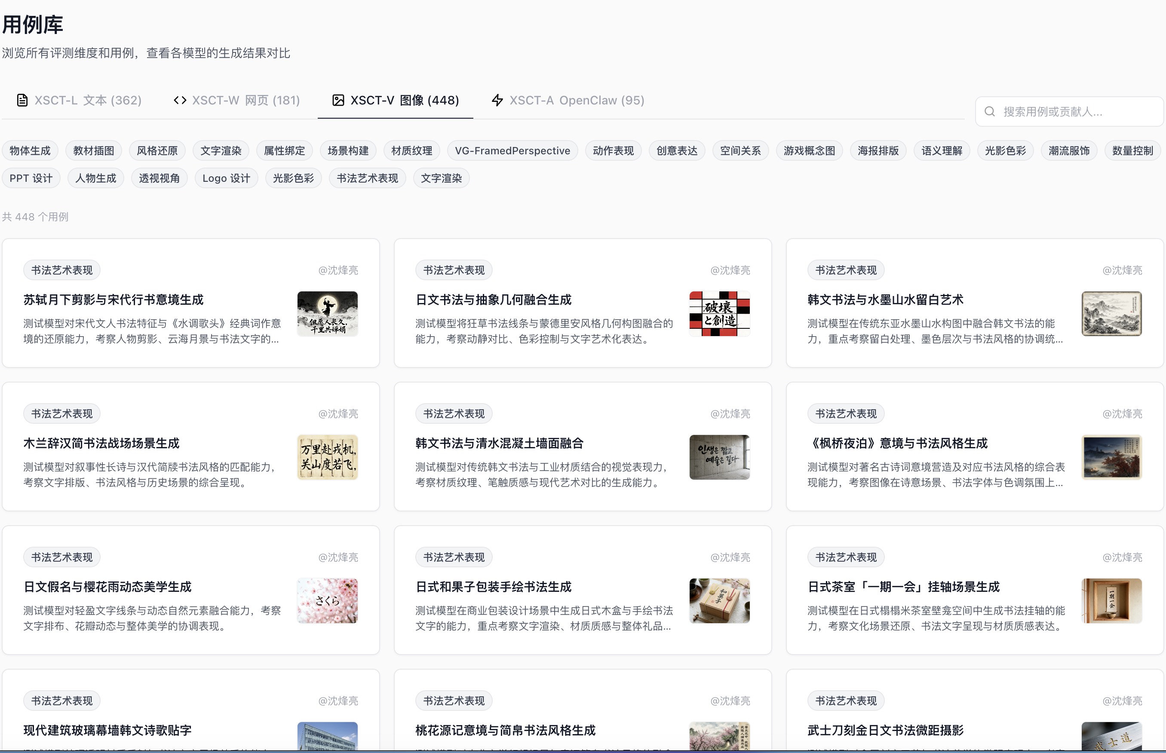Select the Logo 设计 filter chip
This screenshot has height=753, width=1166.
click(x=226, y=178)
